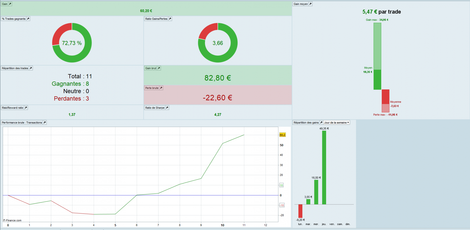Click the Gain panel label
The width and height of the screenshot is (470, 230).
tap(5, 4)
